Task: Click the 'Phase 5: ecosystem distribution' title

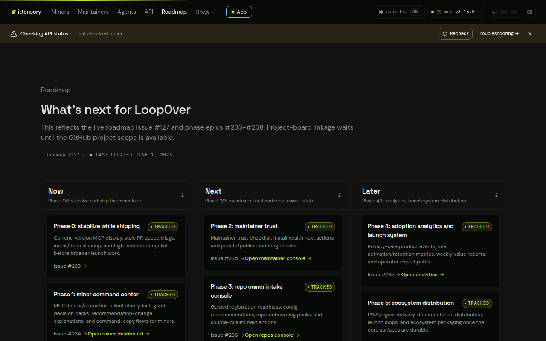Action: click(x=411, y=303)
